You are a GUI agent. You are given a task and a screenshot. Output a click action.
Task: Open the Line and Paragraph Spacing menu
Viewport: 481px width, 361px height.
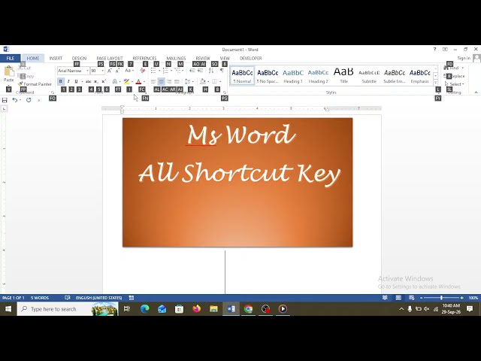189,81
